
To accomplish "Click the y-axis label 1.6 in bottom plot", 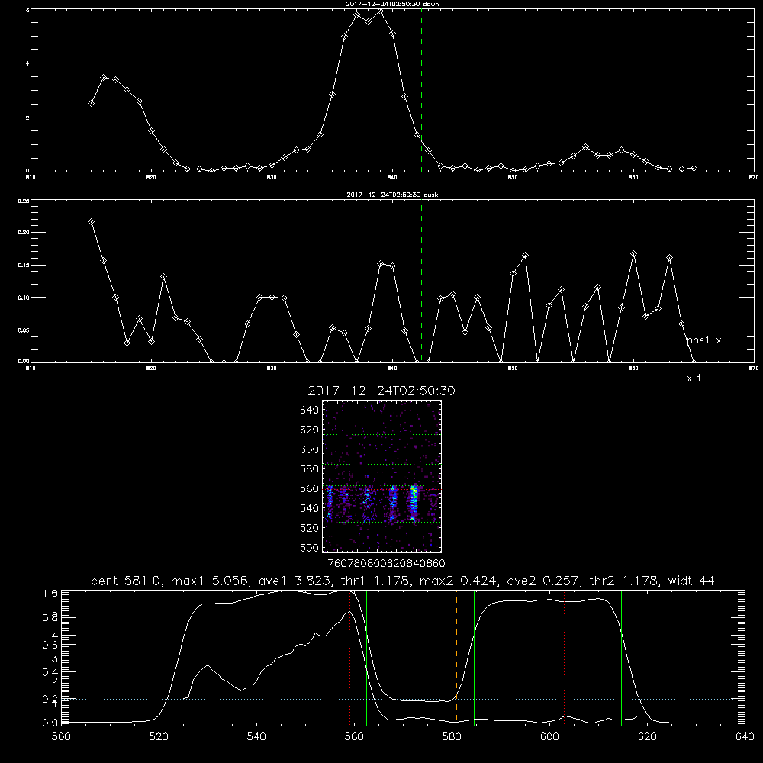I will point(50,593).
